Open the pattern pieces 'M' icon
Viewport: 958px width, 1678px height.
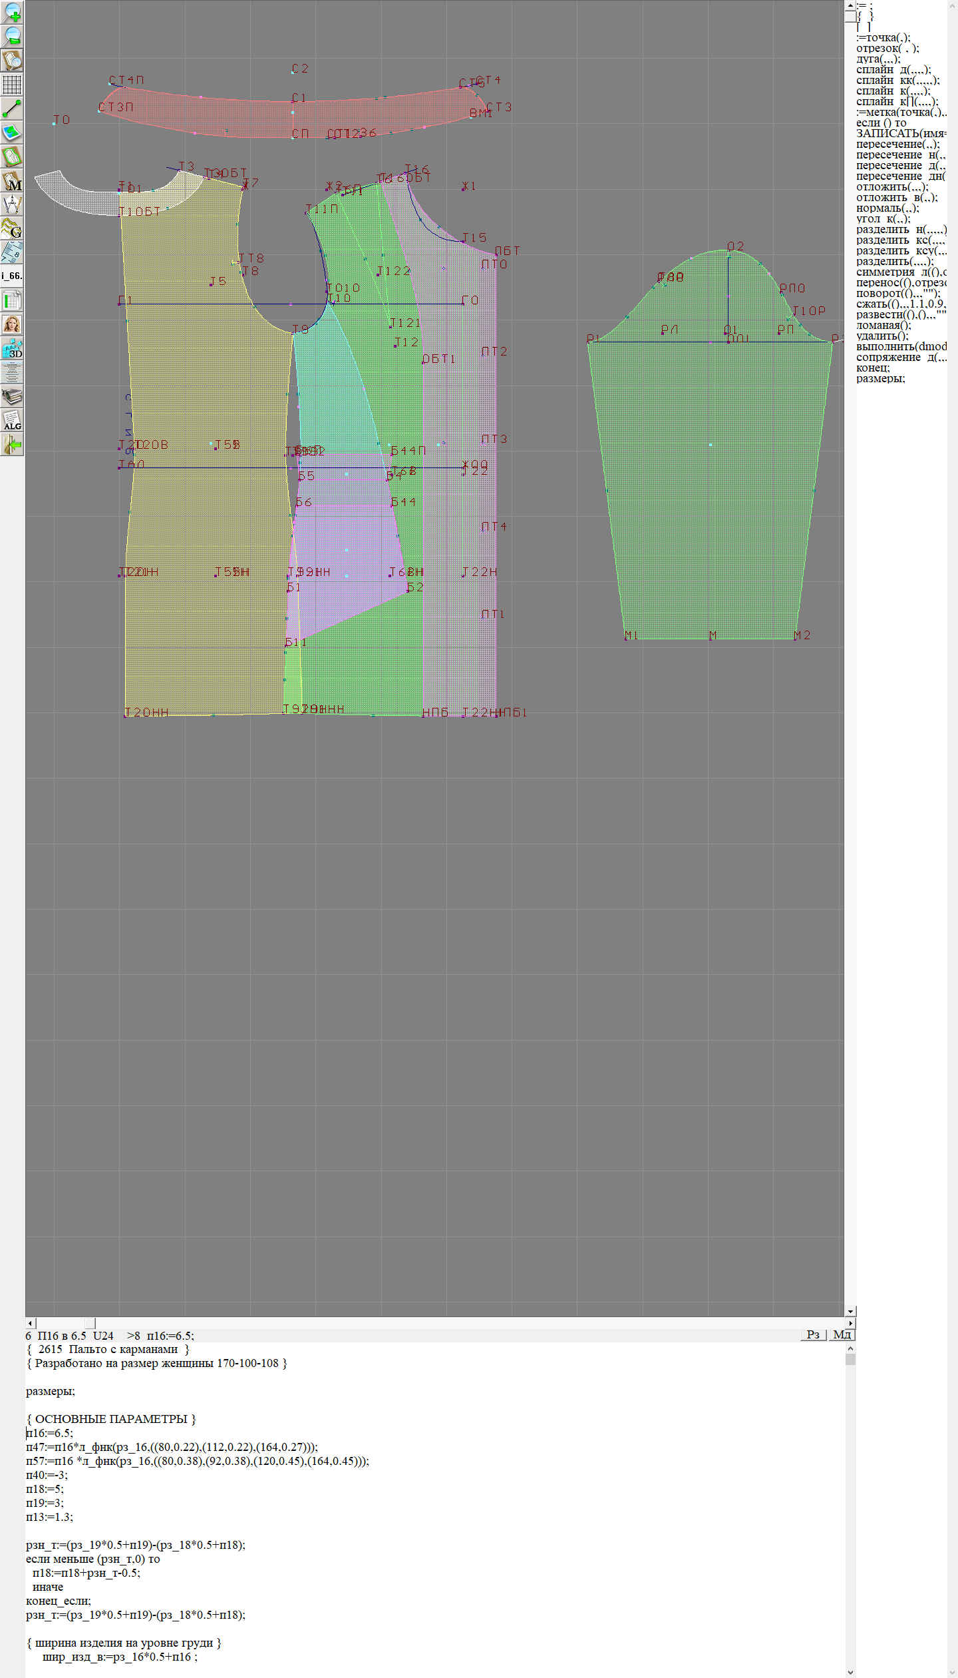tap(12, 181)
